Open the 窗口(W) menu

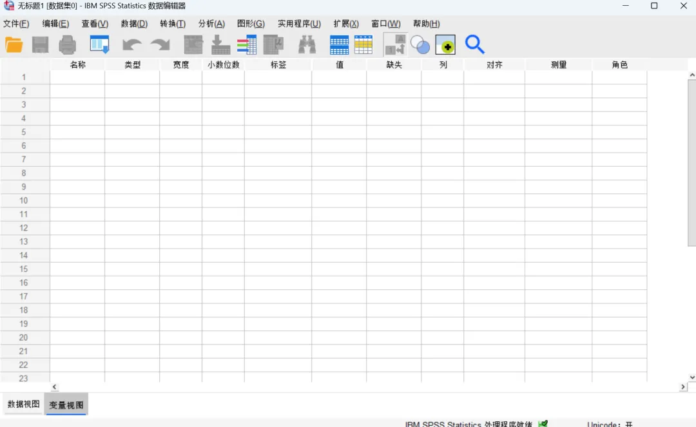pos(386,24)
